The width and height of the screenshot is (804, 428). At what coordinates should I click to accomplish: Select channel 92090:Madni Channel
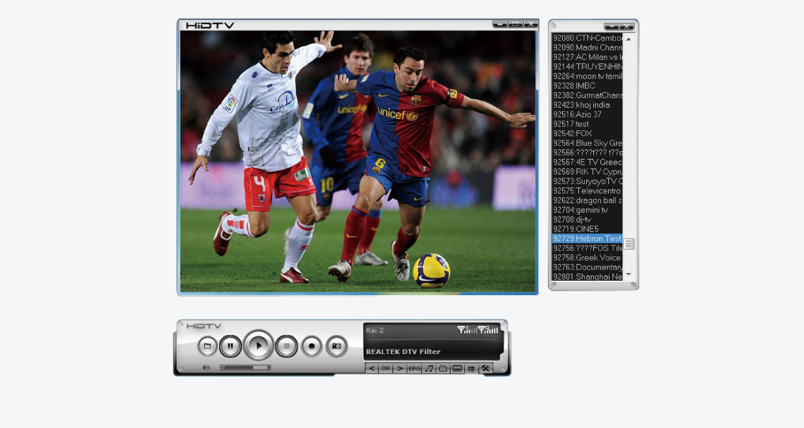pos(587,47)
